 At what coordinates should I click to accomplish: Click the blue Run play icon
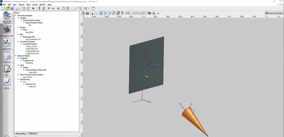click(33, 9)
